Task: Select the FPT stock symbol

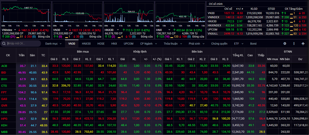Action: coord(4,92)
